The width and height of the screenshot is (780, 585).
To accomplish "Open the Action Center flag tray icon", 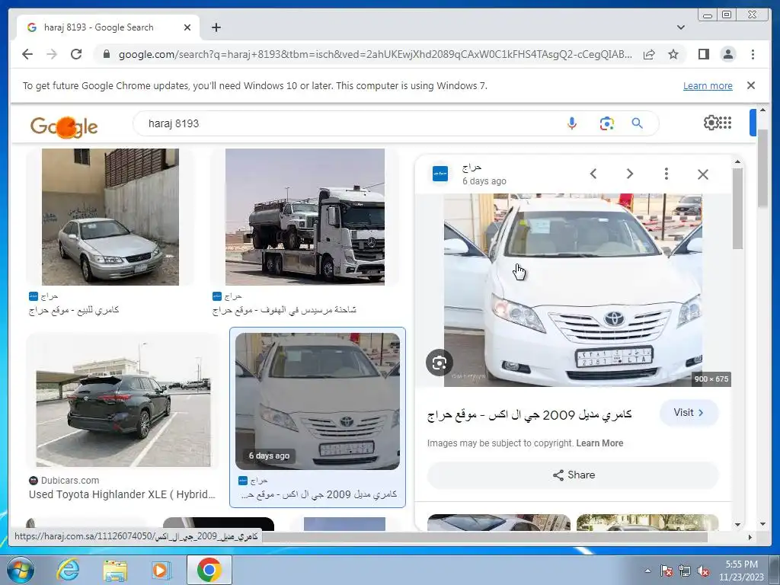I will (x=666, y=571).
